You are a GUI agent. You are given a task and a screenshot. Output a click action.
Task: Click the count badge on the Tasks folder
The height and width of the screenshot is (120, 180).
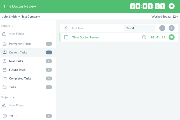[49, 87]
